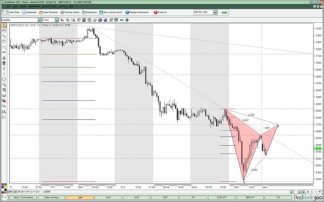Select the hand pan tool
324x202 pixels.
[4, 31]
